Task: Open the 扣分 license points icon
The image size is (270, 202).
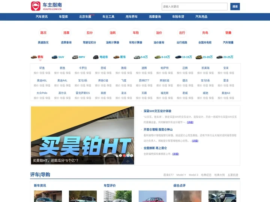Action: click(x=90, y=33)
